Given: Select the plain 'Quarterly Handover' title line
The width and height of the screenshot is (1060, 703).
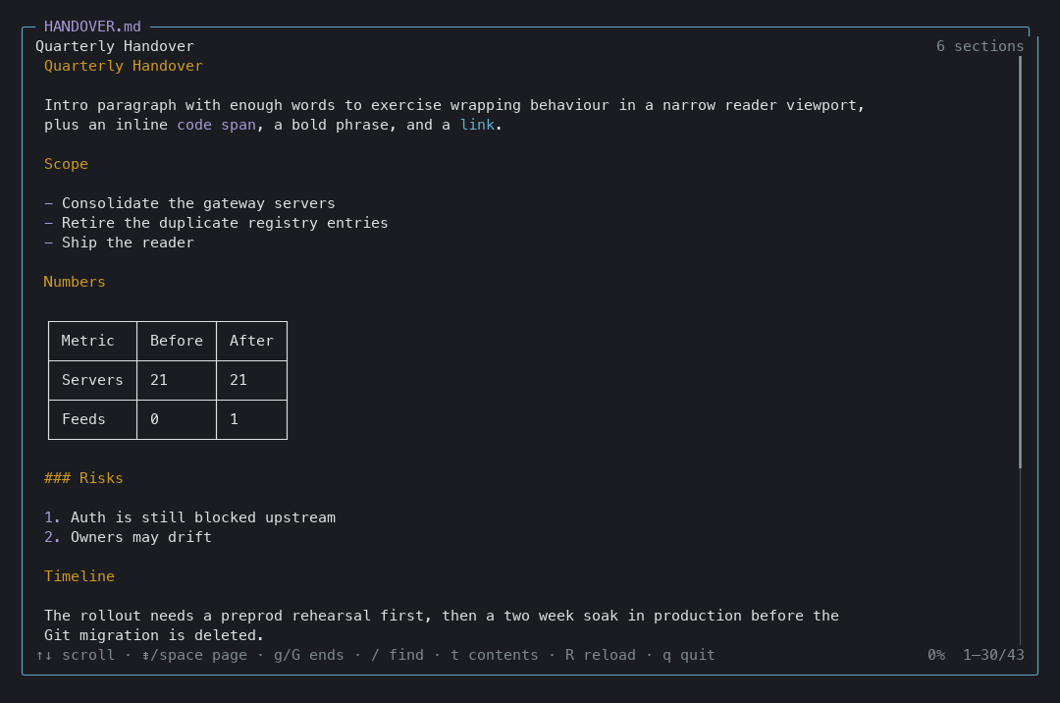Looking at the screenshot, I should [115, 46].
